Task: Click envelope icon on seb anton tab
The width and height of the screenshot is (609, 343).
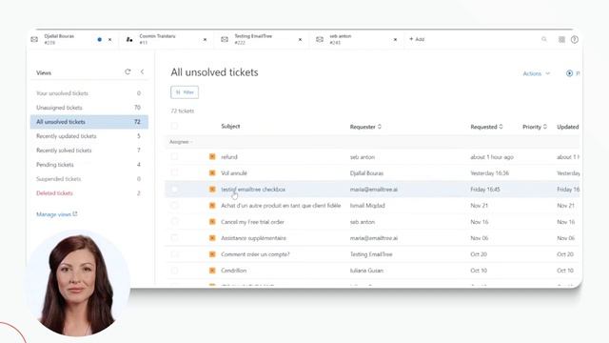Action: coord(320,39)
